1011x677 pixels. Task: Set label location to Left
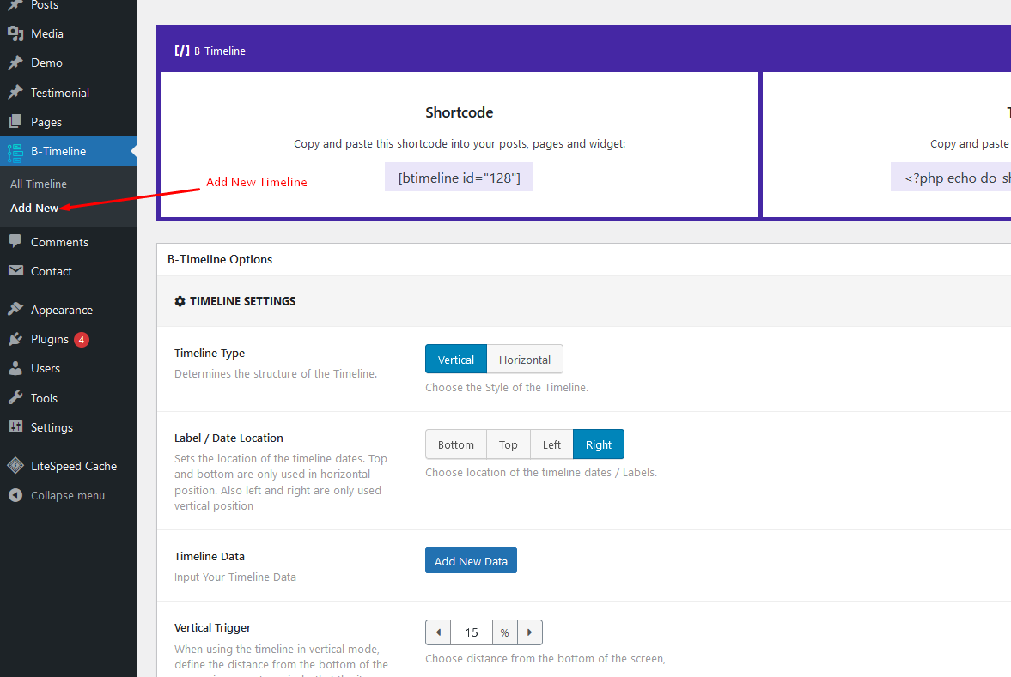tap(551, 444)
